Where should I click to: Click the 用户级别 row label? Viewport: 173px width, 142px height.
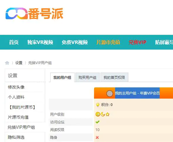pos(57,114)
